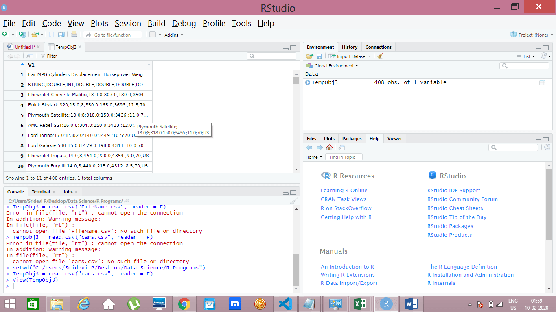Switch to the Packages tab
556x312 pixels.
tap(352, 139)
